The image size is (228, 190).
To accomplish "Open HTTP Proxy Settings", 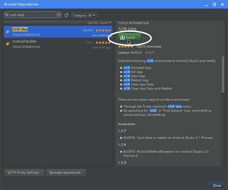I will (x=24, y=173).
